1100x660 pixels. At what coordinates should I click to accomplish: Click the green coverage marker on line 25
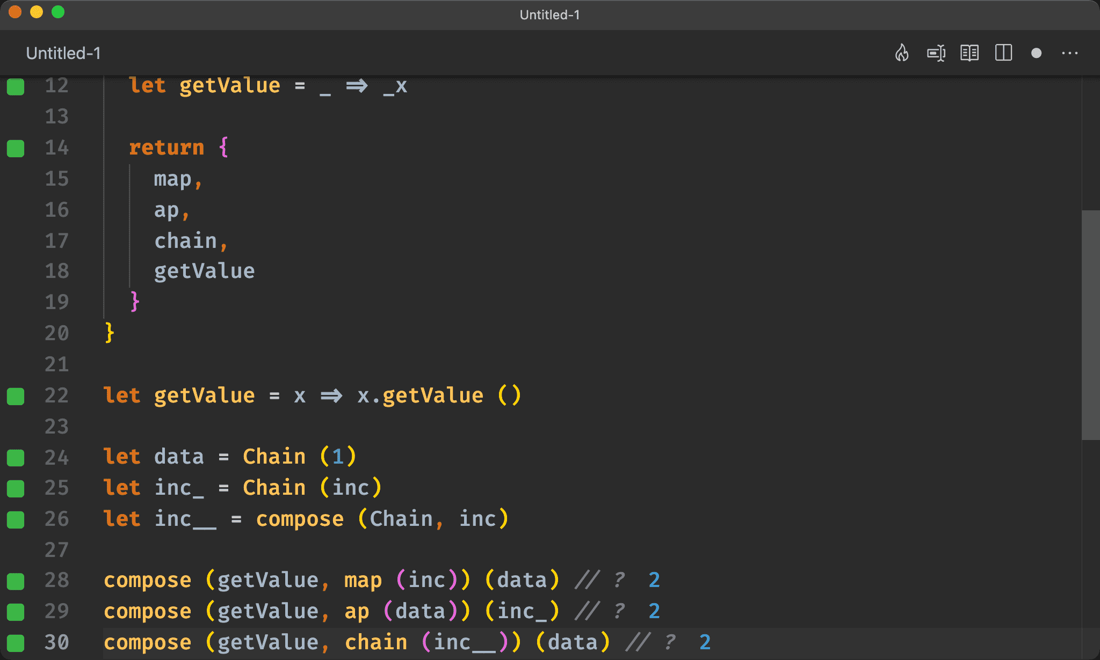pyautogui.click(x=16, y=489)
